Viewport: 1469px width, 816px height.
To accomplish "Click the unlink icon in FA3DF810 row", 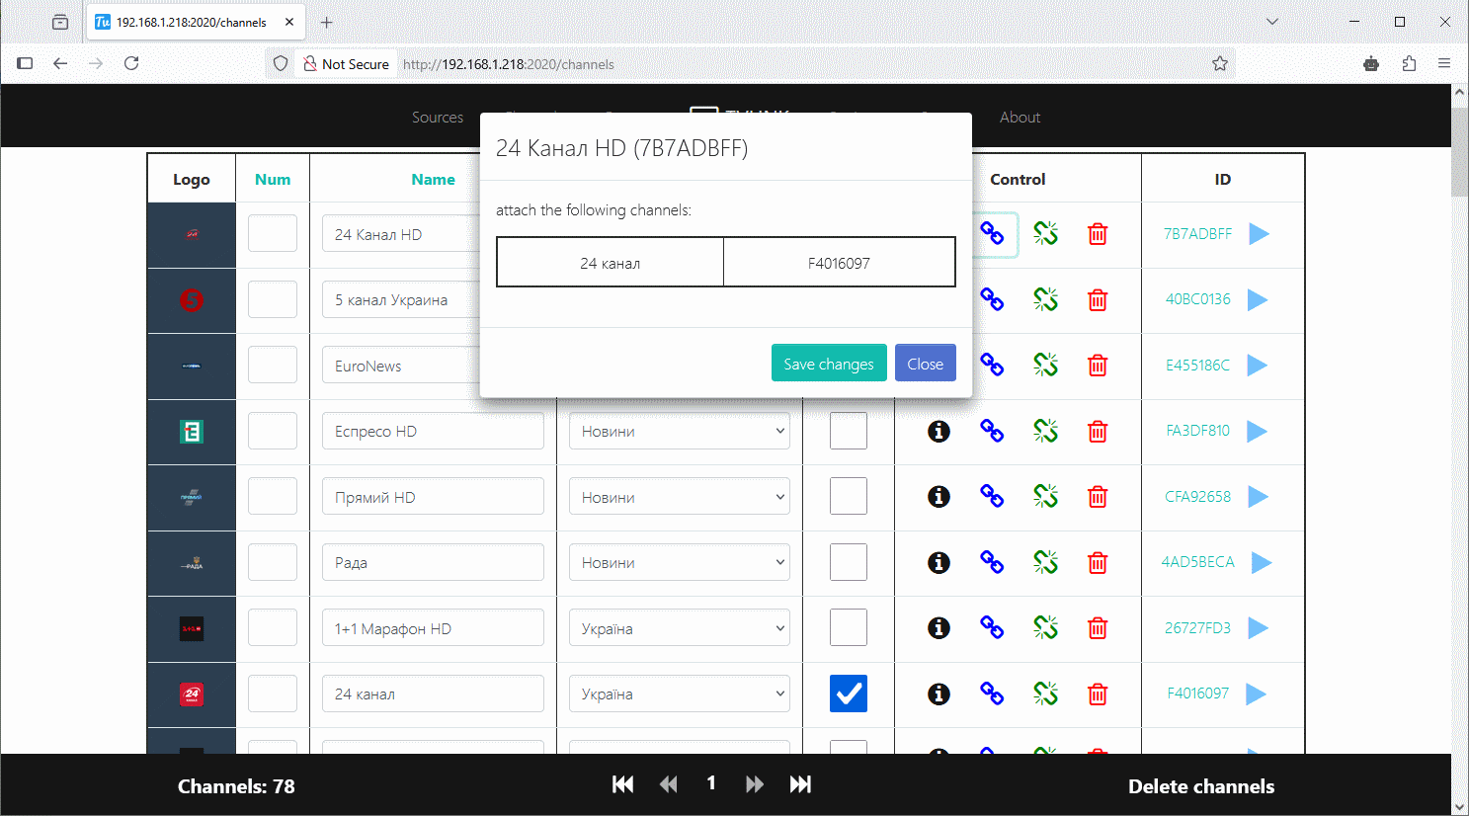I will pyautogui.click(x=1045, y=431).
